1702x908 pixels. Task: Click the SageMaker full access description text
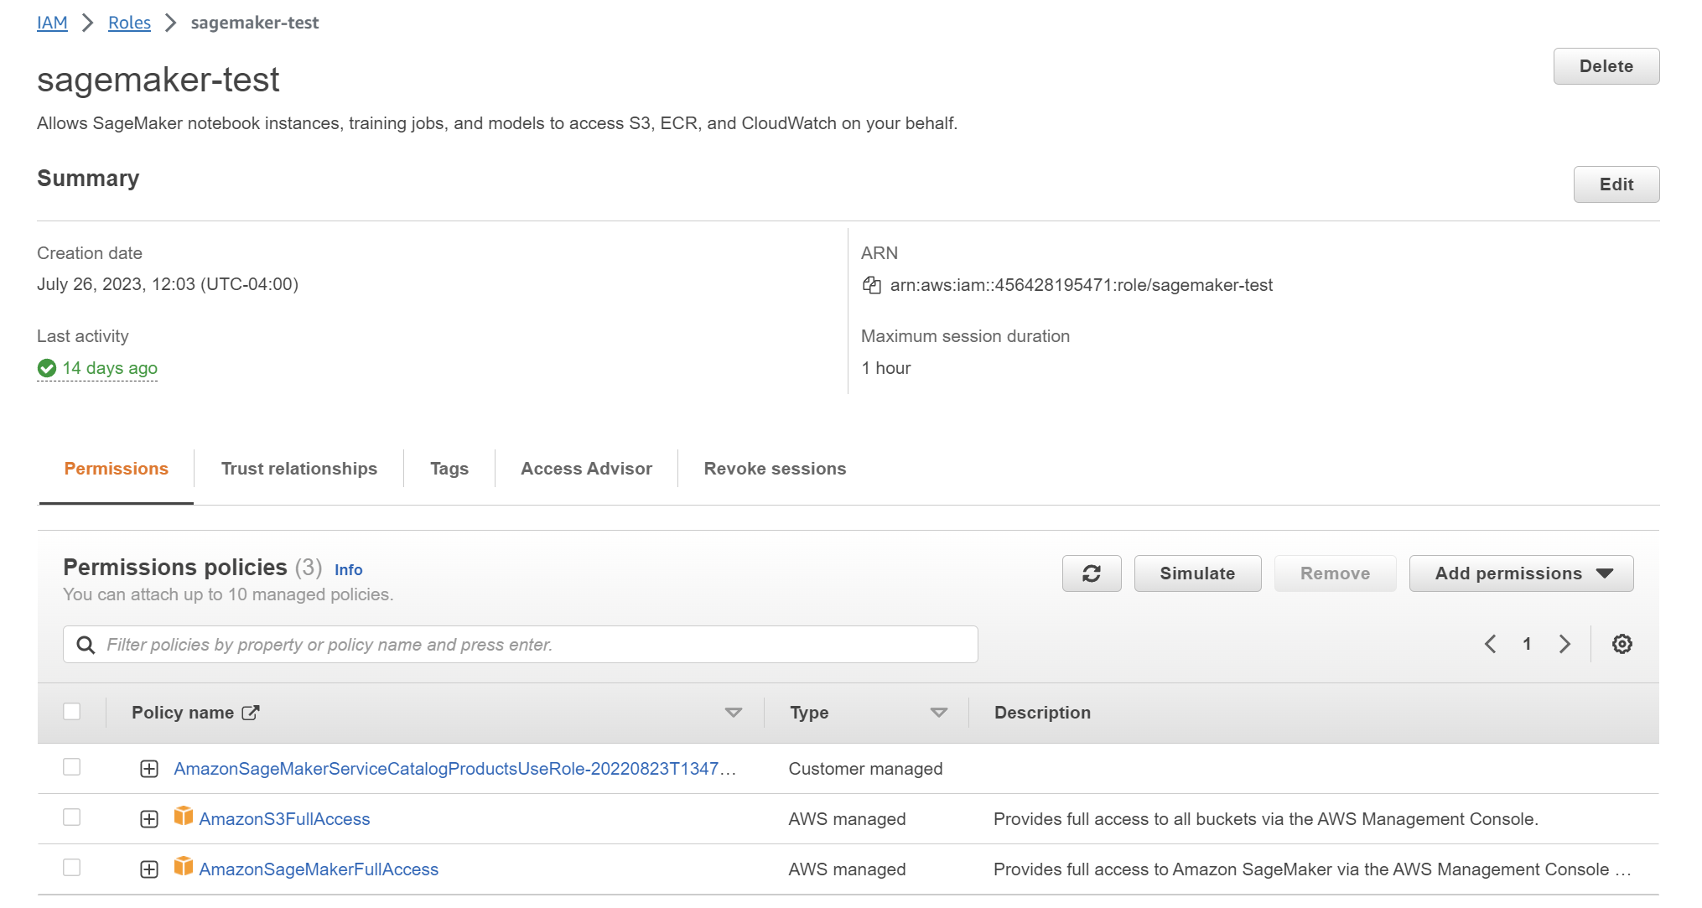(x=1312, y=869)
